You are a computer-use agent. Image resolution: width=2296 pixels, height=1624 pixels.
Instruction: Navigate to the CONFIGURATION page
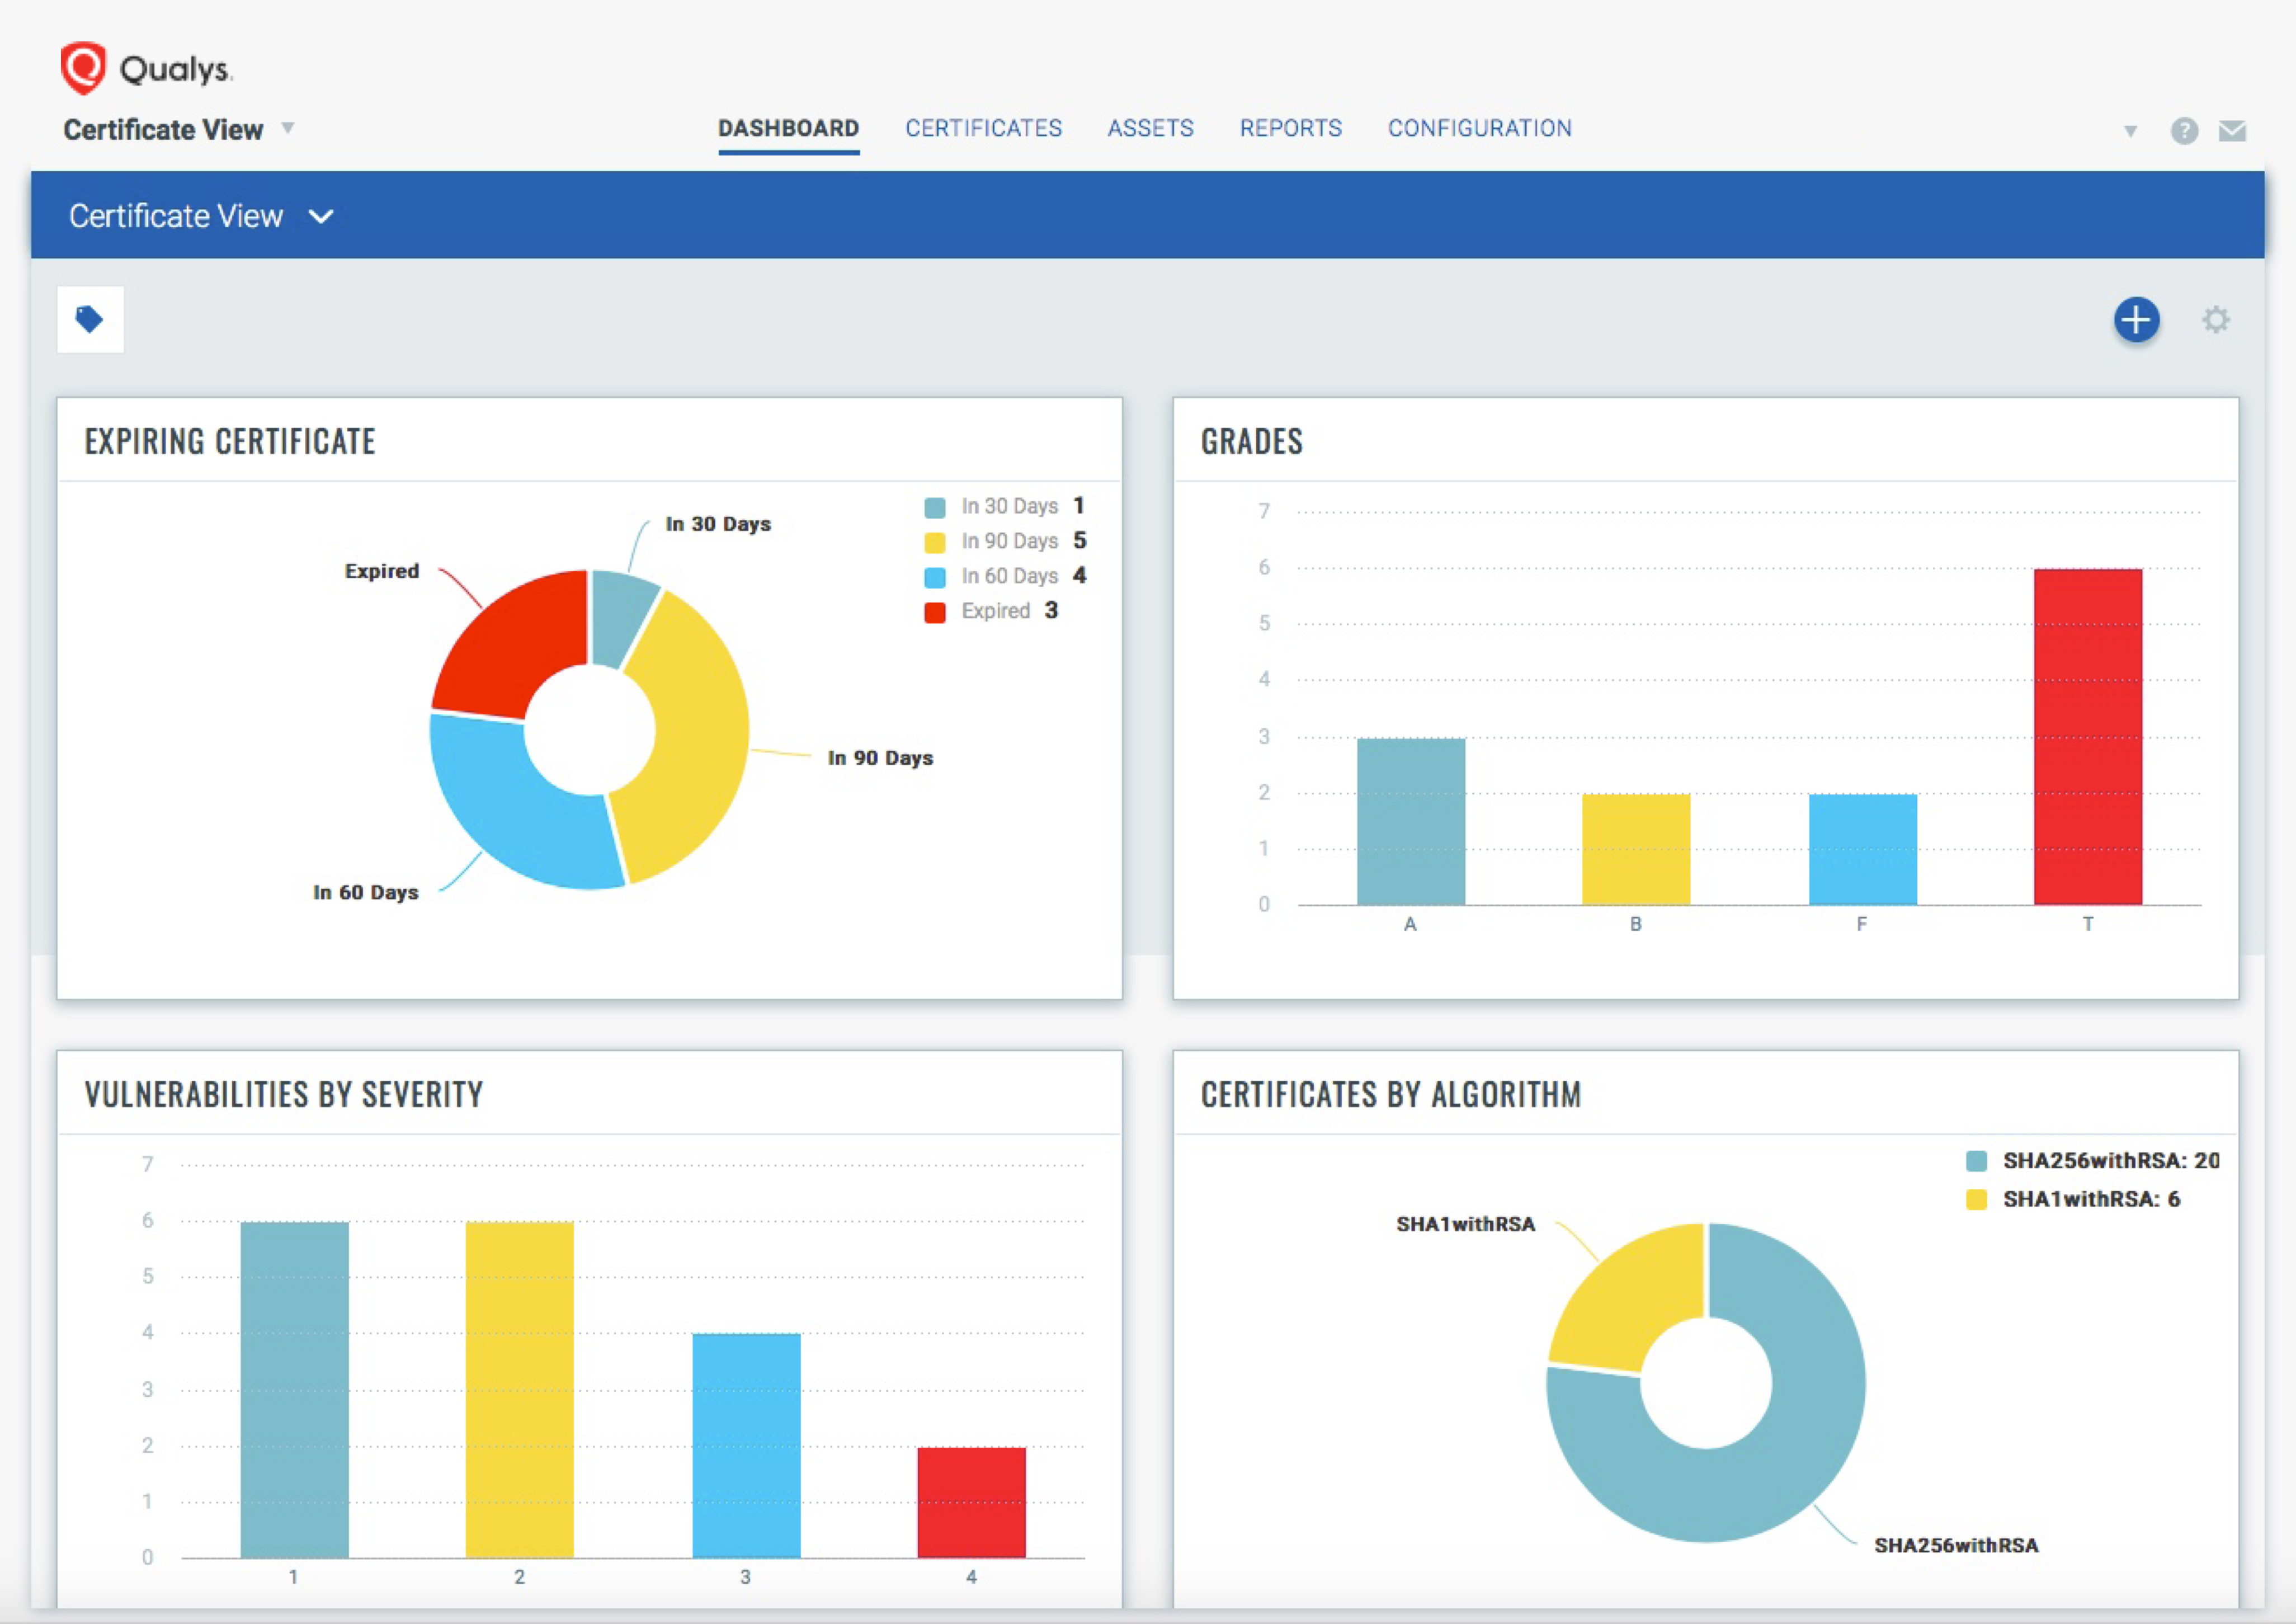coord(1479,128)
